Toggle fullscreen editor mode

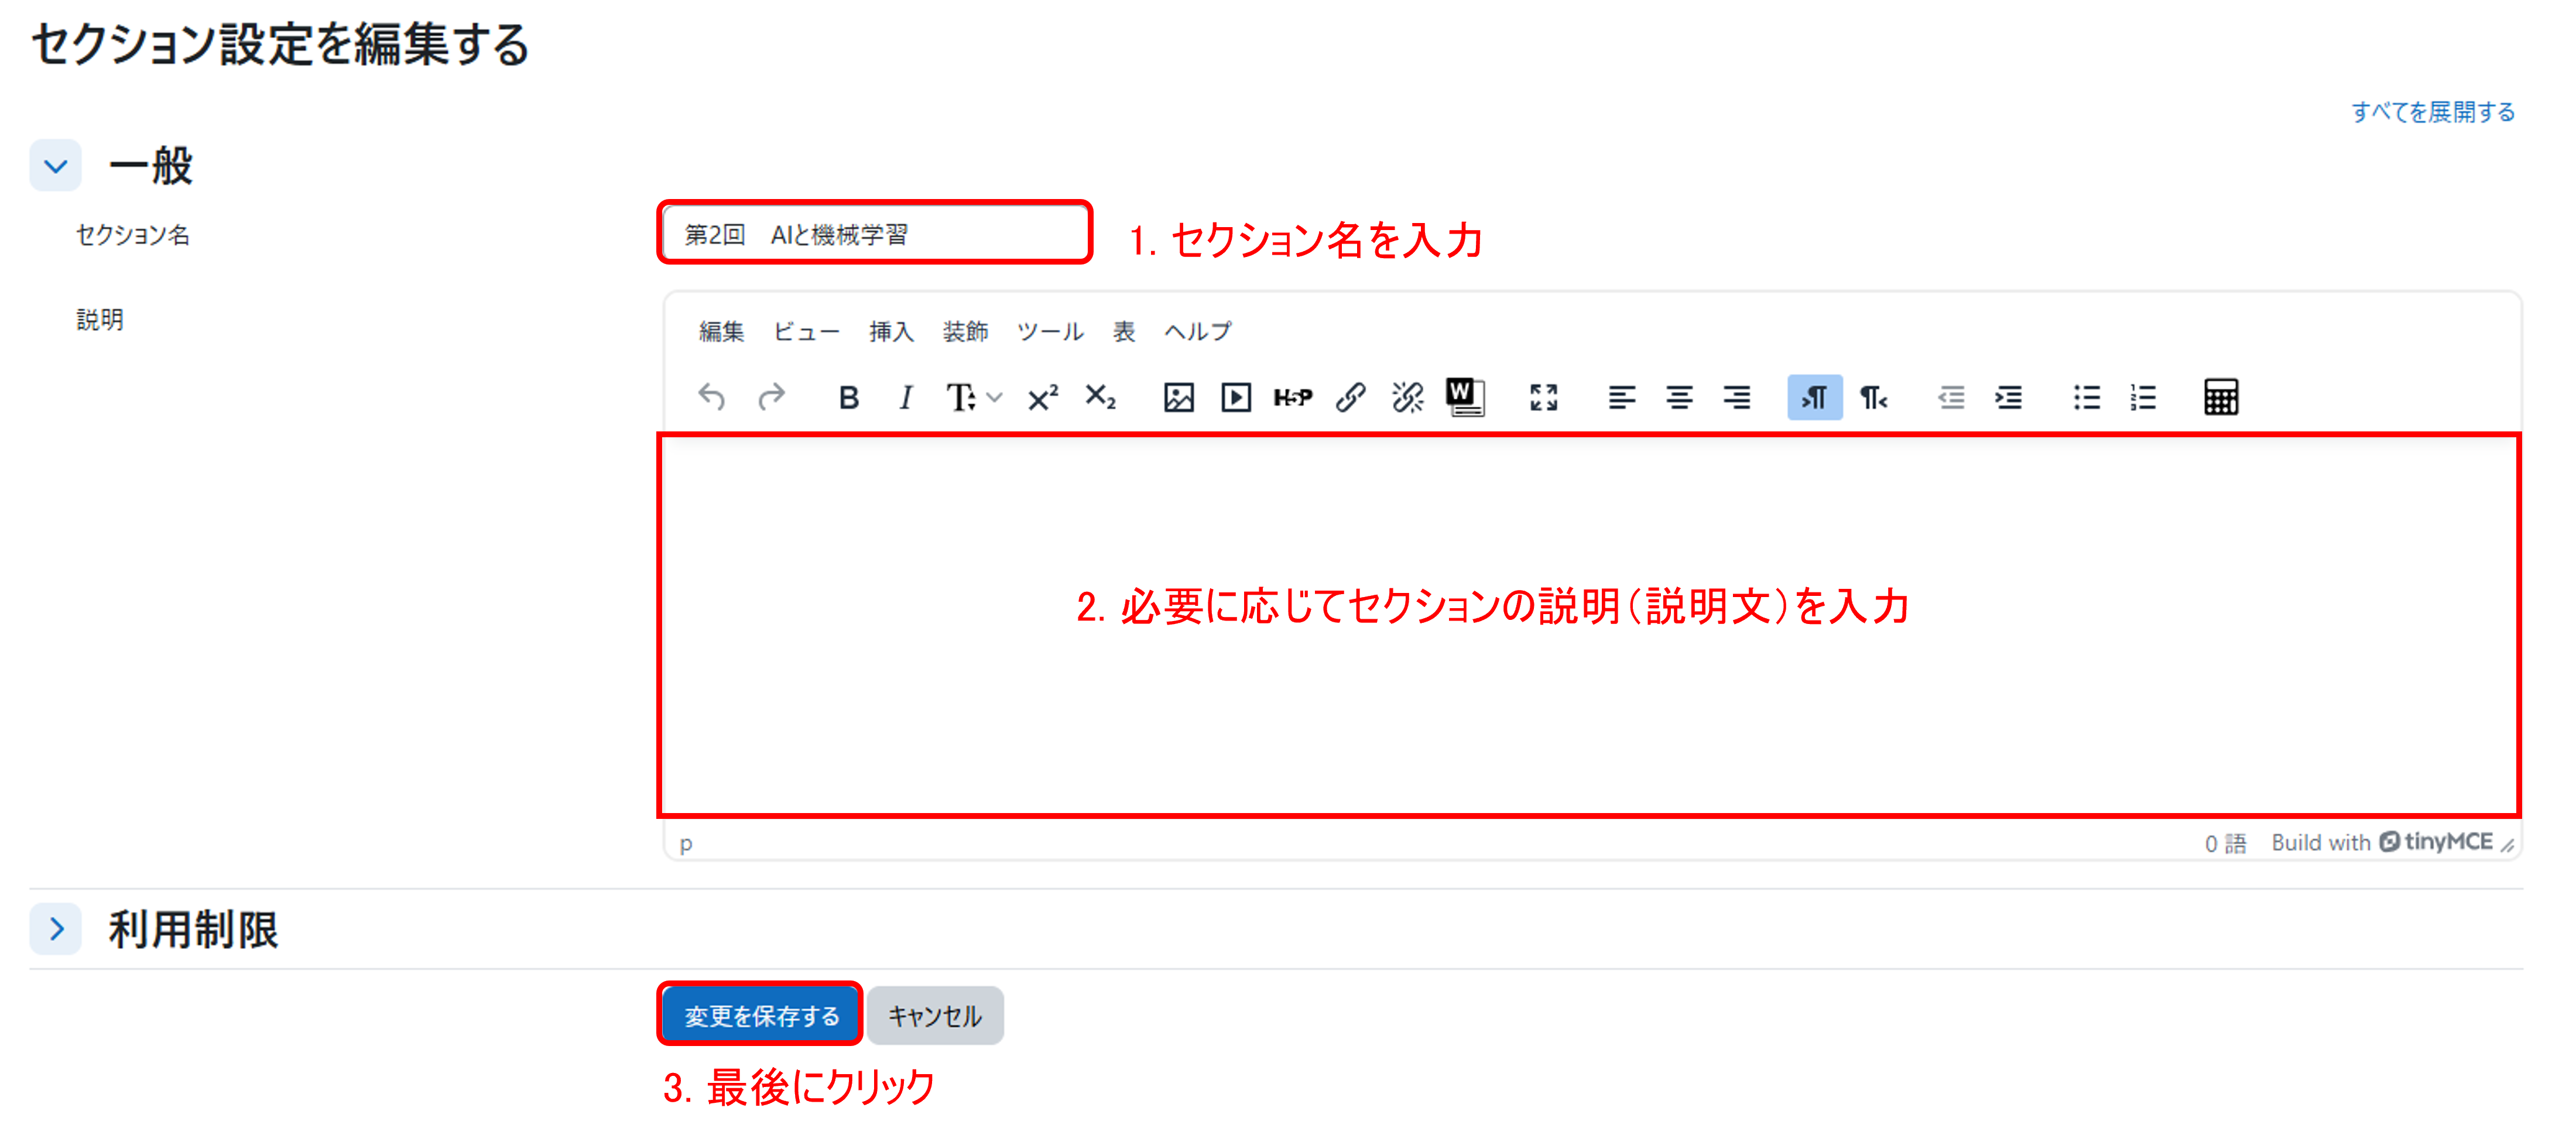pos(1544,397)
